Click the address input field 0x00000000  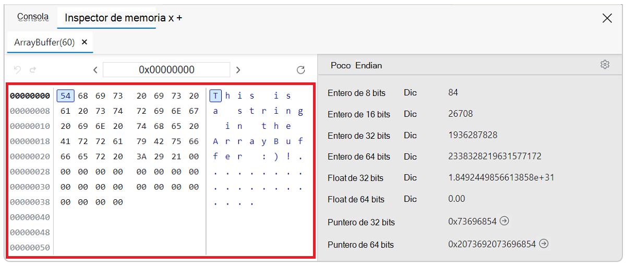point(166,70)
